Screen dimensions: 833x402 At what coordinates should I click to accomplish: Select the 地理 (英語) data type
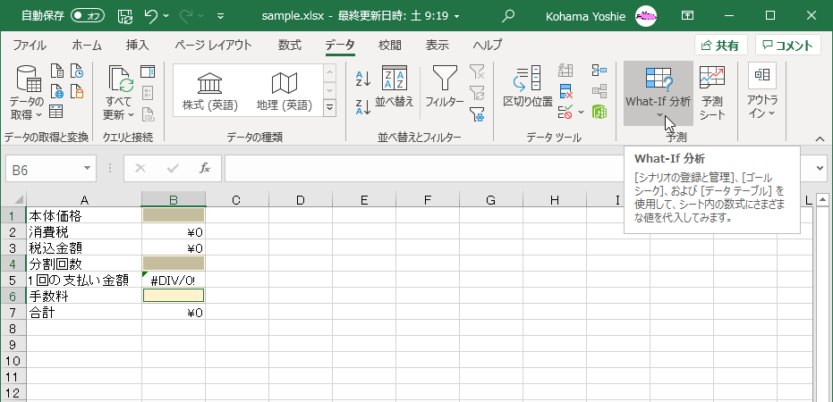click(x=285, y=91)
